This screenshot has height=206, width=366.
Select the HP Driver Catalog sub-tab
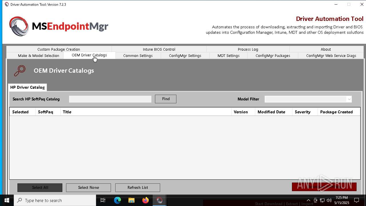point(27,87)
